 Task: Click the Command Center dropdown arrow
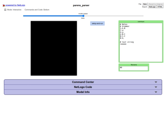(x=156, y=82)
